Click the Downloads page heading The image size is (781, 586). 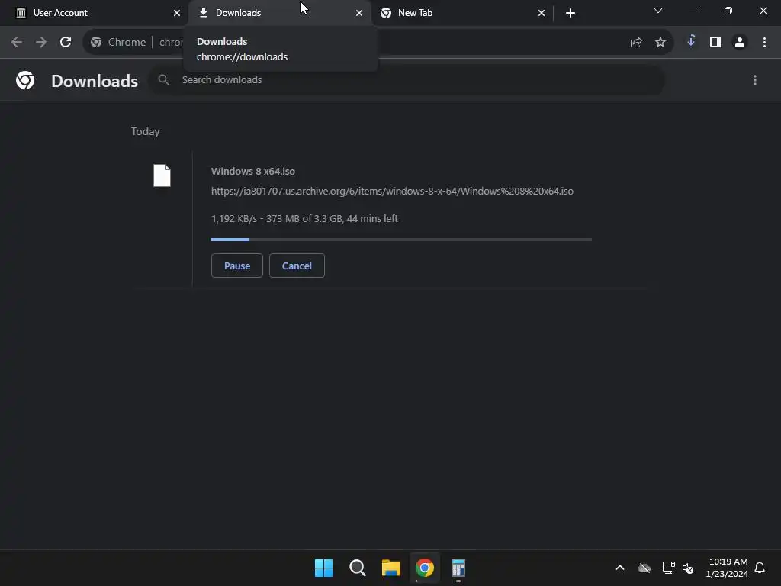(x=95, y=81)
